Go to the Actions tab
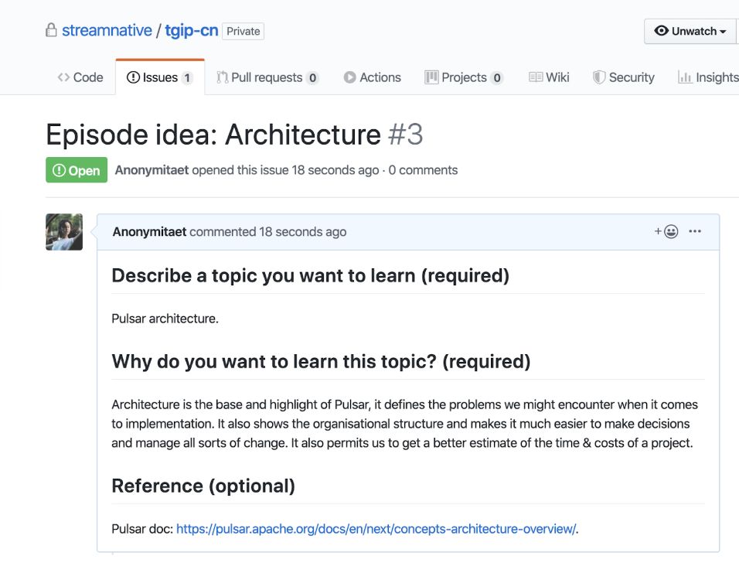739x563 pixels. point(373,77)
